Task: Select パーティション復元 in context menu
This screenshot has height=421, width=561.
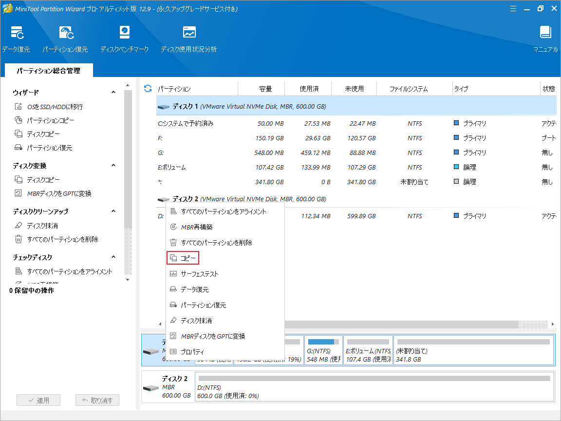Action: click(225, 305)
